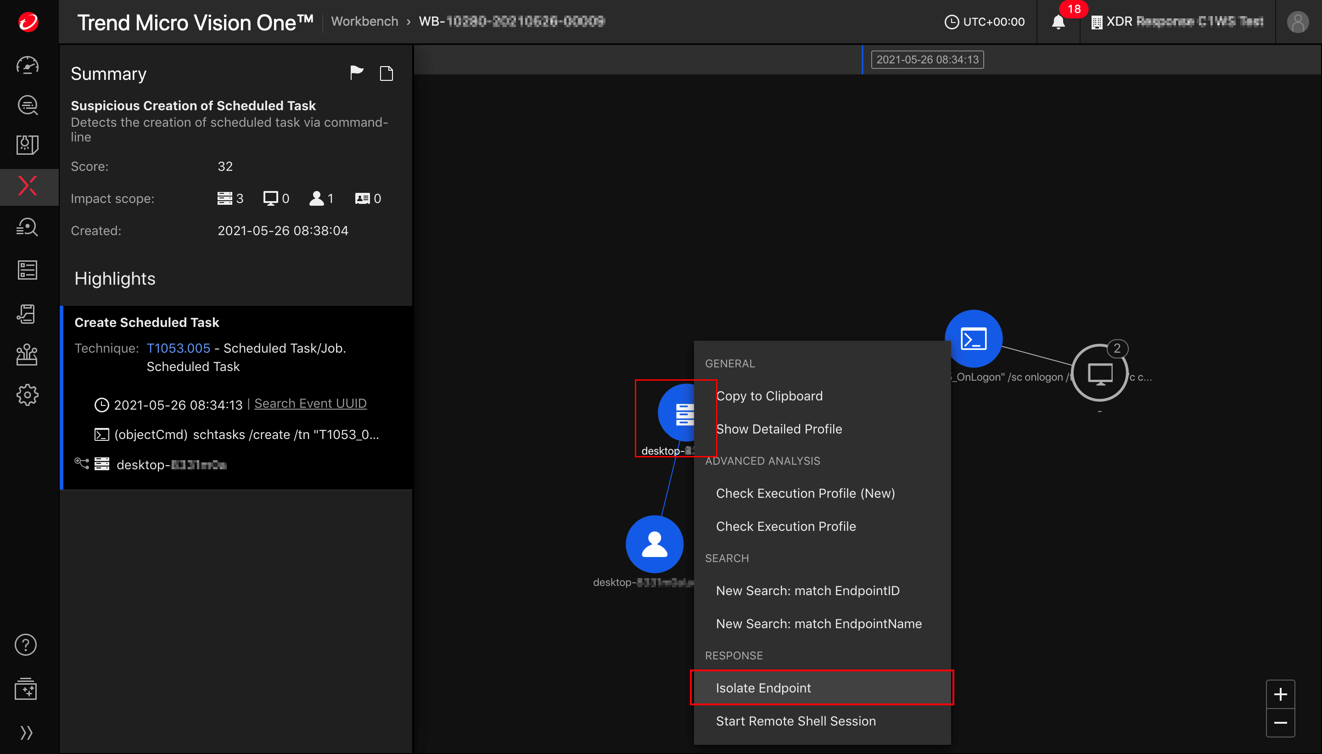
Task: Select Isolate Endpoint response action
Action: 763,688
